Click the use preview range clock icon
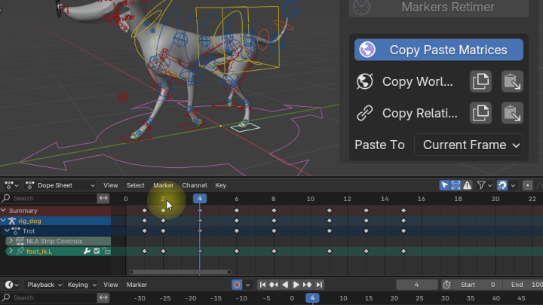The width and height of the screenshot is (543, 305). coord(446,285)
